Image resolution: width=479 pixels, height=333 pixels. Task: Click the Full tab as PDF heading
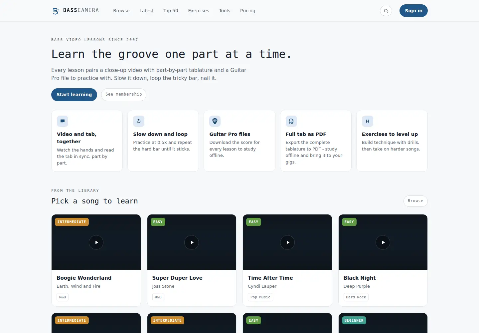pos(306,134)
